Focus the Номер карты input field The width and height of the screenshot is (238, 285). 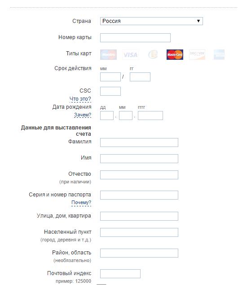pyautogui.click(x=135, y=38)
